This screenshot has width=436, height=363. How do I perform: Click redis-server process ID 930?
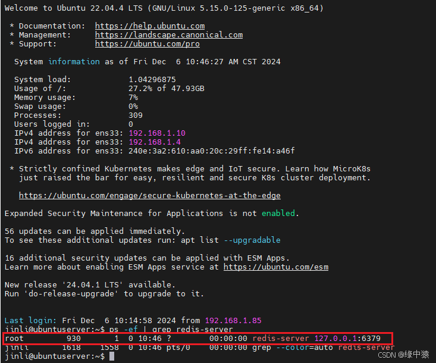coord(74,339)
